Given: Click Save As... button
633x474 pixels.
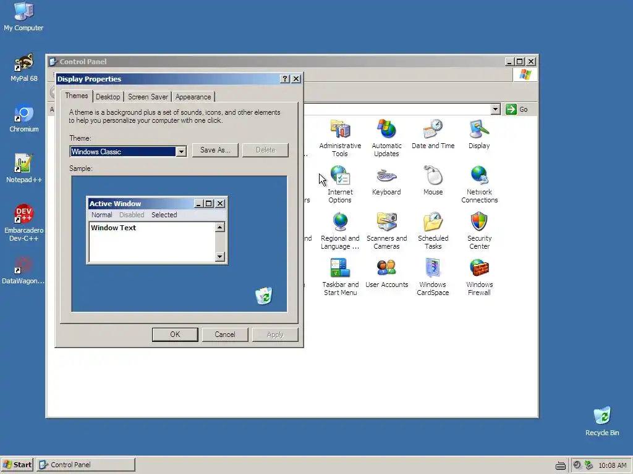Looking at the screenshot, I should coord(215,150).
